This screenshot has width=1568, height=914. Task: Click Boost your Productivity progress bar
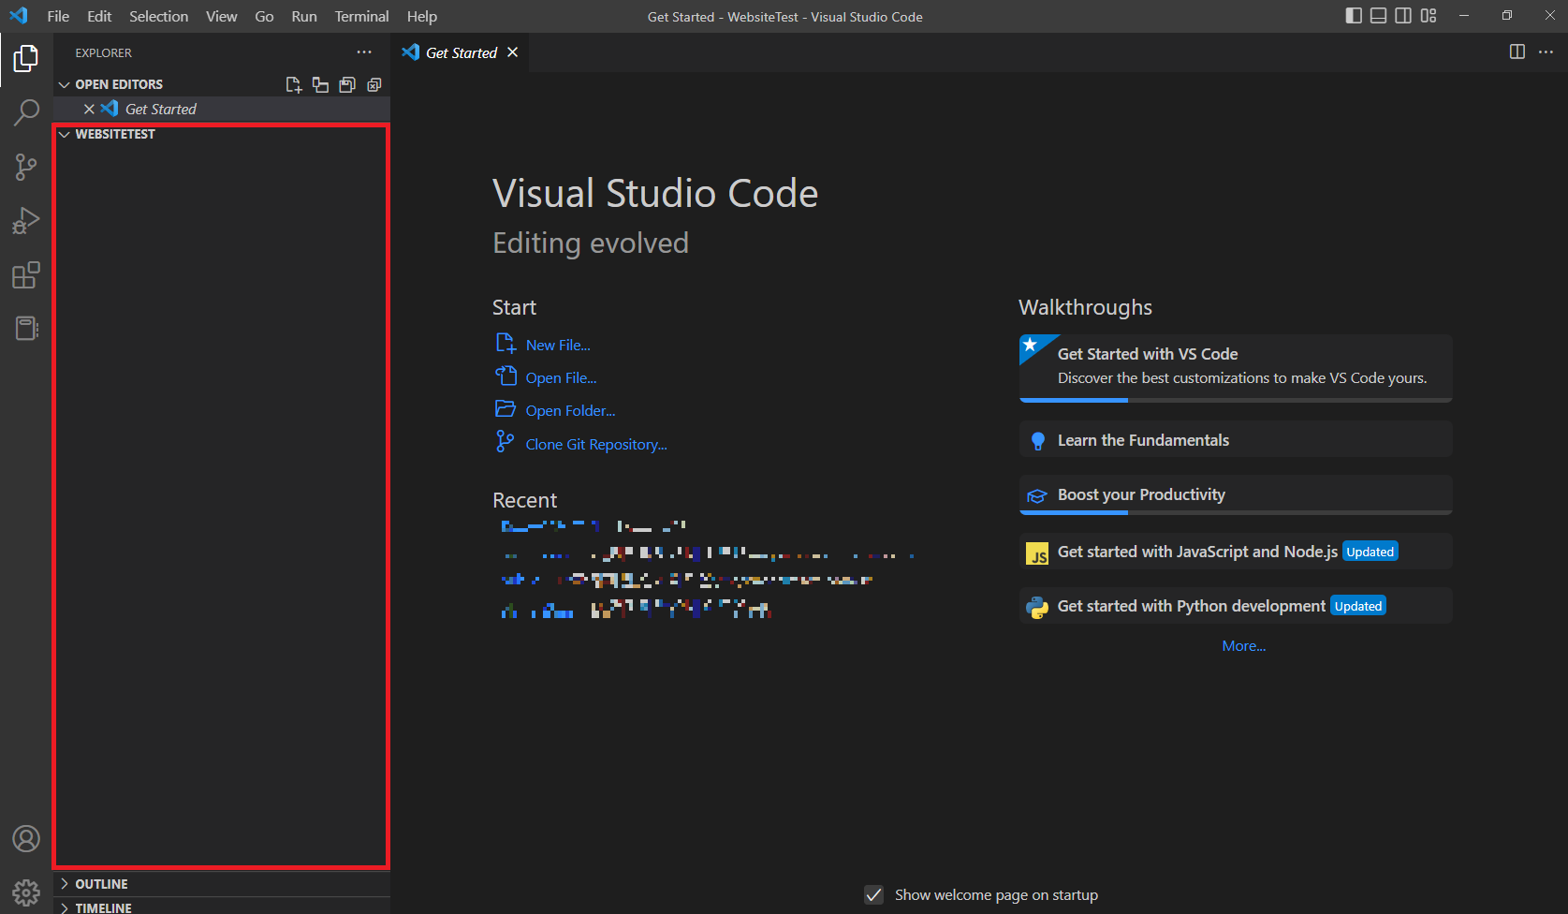1236,512
